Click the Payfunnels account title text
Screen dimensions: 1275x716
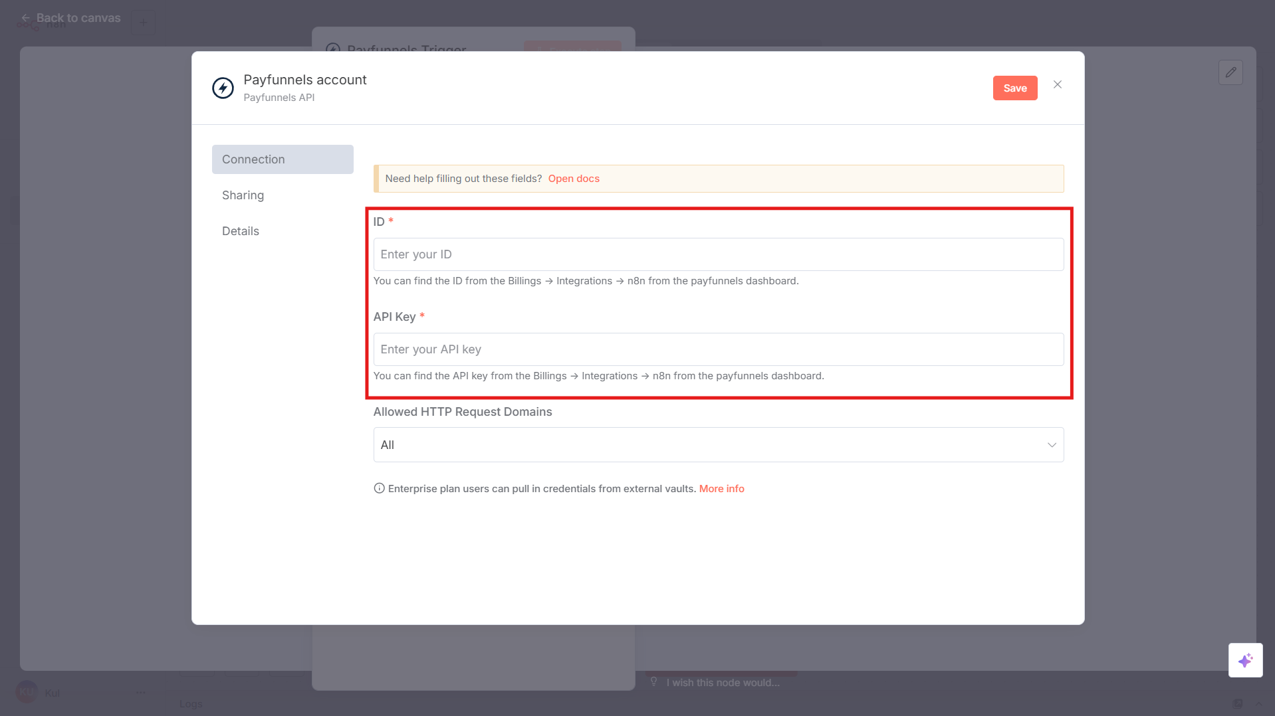tap(305, 80)
